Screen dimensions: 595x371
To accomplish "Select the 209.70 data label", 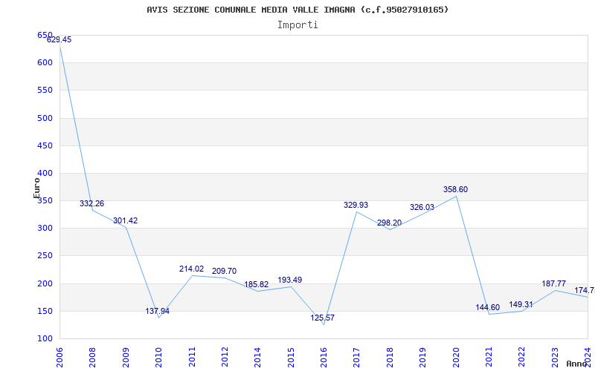I will tap(225, 272).
